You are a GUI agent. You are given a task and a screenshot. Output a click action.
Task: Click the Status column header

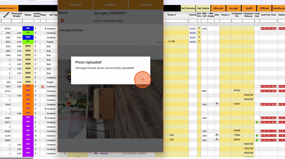[28, 15]
